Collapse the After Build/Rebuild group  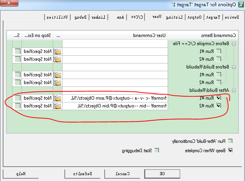pyautogui.click(x=234, y=90)
